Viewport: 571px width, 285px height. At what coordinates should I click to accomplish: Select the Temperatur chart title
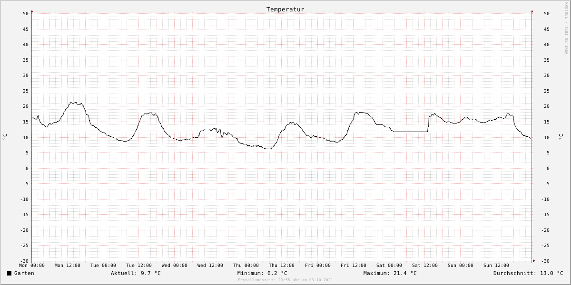pos(285,9)
